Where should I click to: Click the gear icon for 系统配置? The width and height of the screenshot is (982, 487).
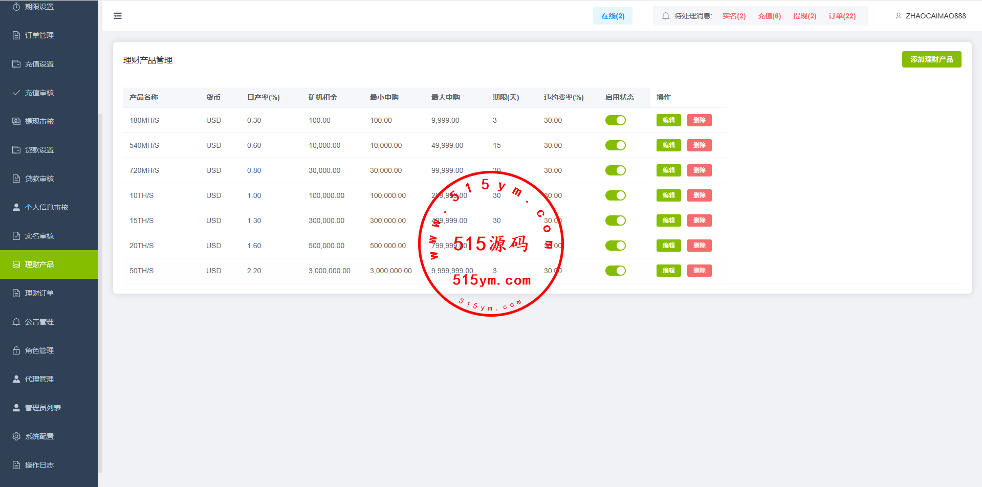point(16,436)
